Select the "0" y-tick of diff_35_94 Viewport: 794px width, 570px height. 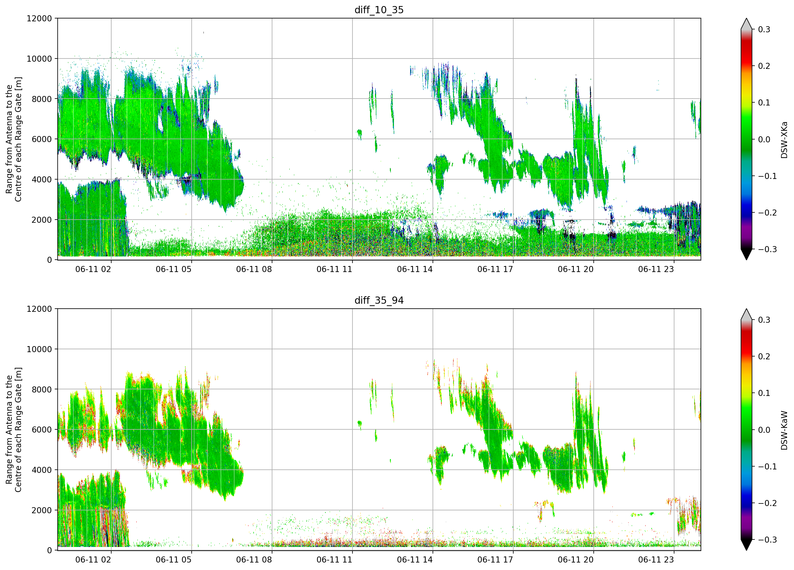49,550
